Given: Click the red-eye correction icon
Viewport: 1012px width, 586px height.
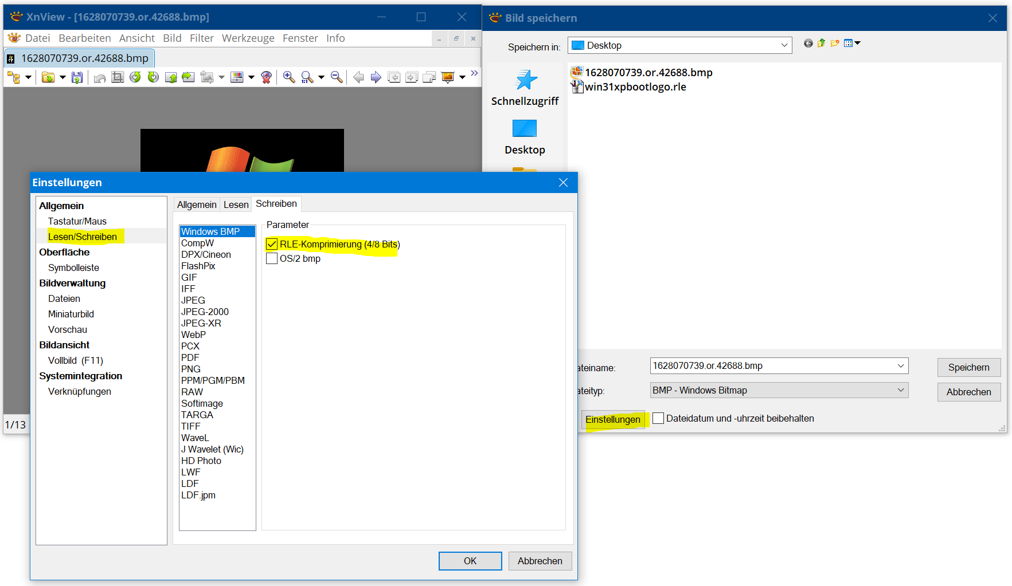Looking at the screenshot, I should (266, 77).
